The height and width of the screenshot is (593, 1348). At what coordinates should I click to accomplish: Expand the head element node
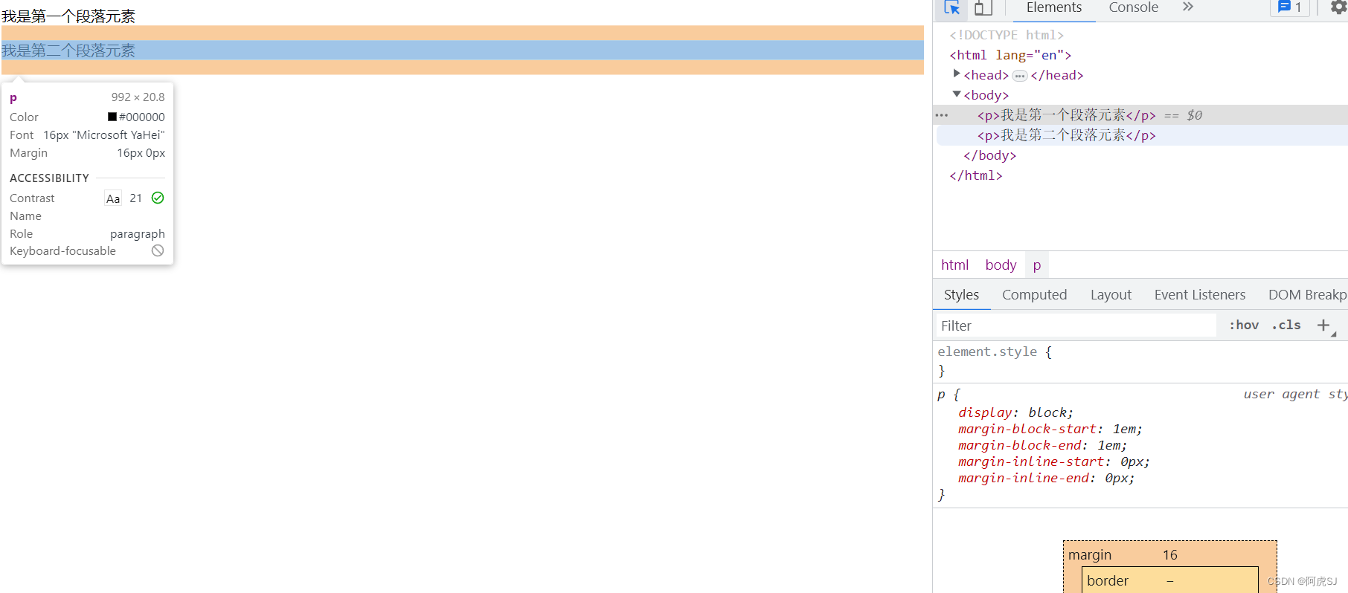pos(957,74)
